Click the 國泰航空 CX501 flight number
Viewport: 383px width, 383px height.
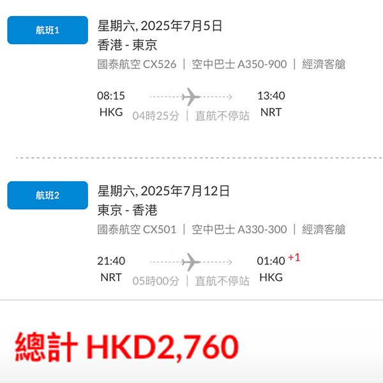click(x=137, y=230)
